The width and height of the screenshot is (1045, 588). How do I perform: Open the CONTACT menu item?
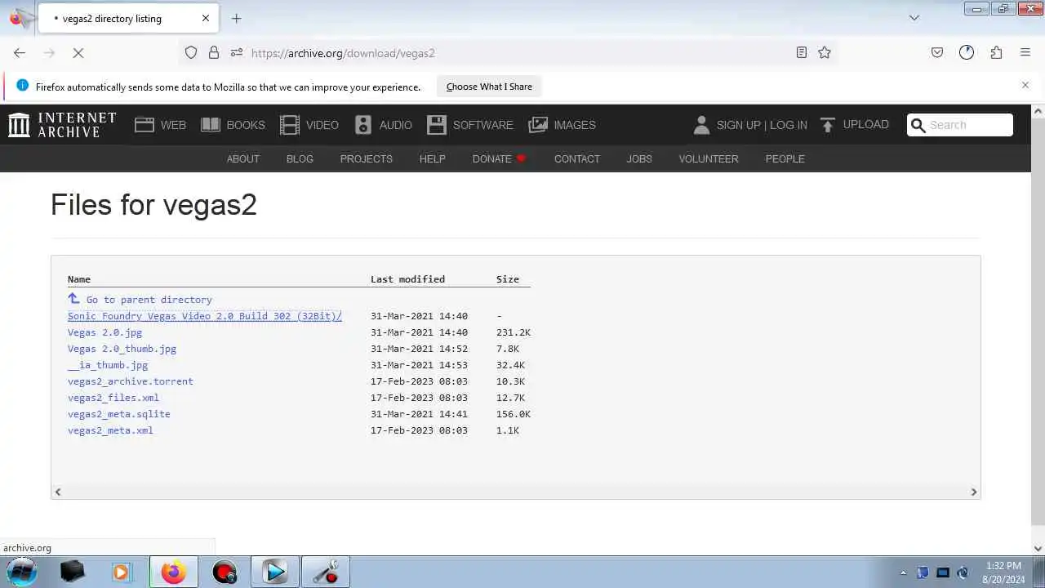point(577,158)
